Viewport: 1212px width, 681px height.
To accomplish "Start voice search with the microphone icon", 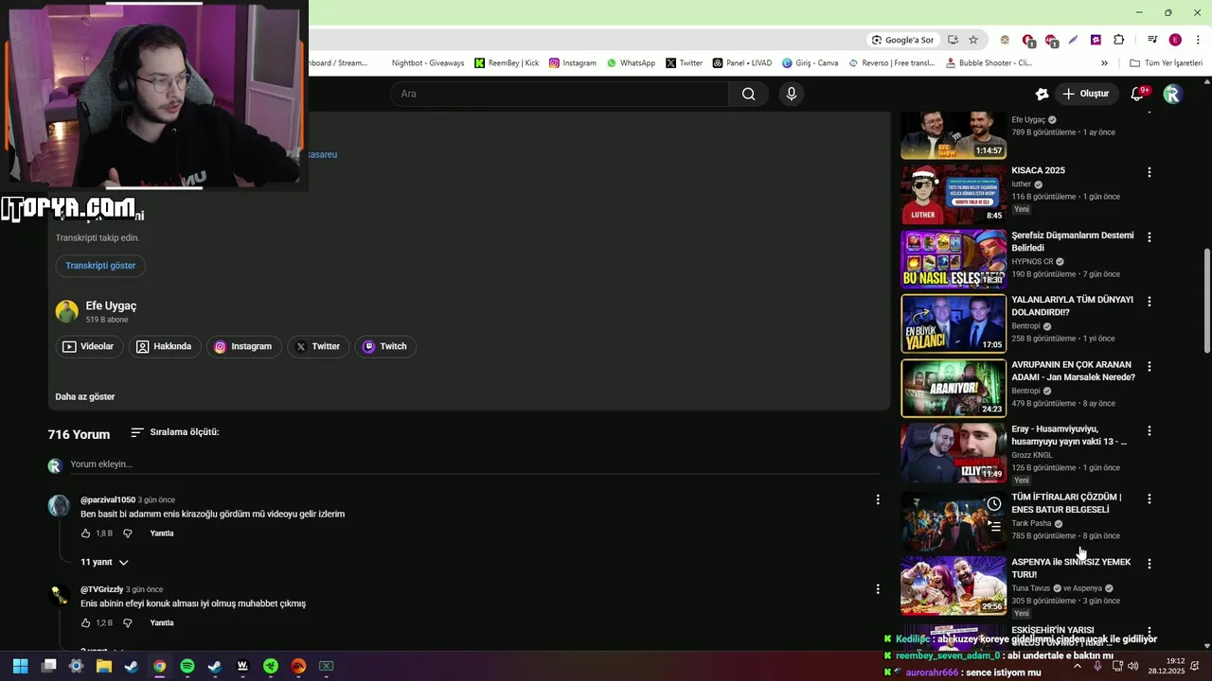I will [x=792, y=94].
